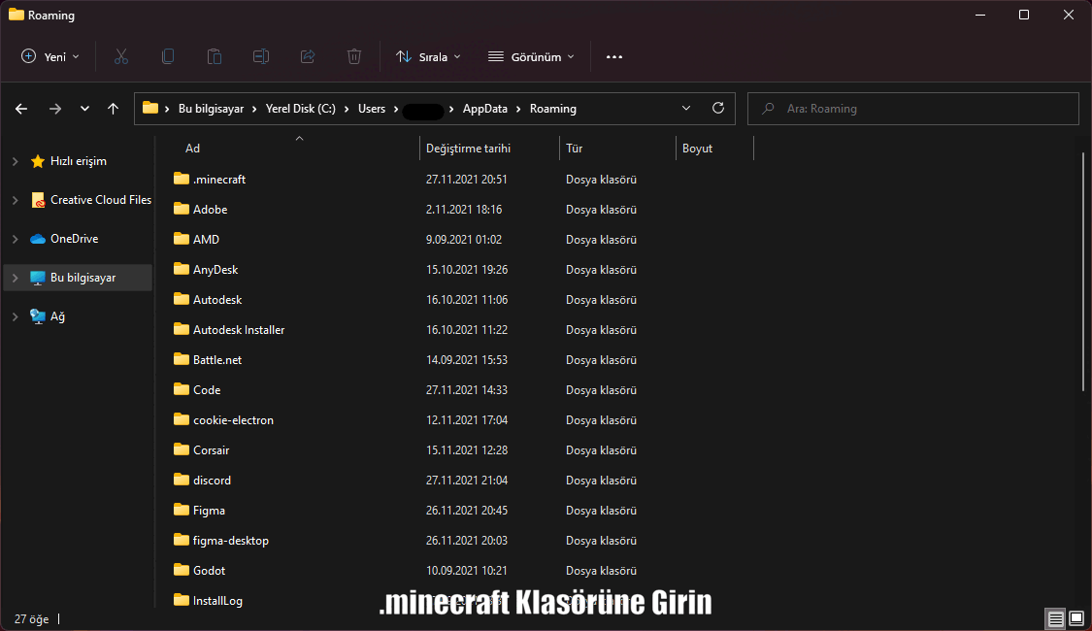Click Users breadcrumb segment
Screen dimensions: 1092x631
click(x=372, y=109)
